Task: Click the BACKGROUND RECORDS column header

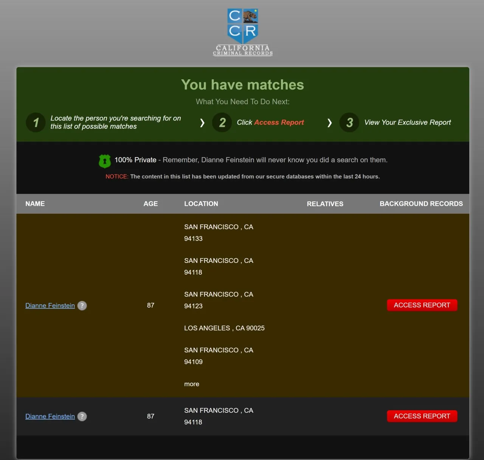Action: pos(421,204)
